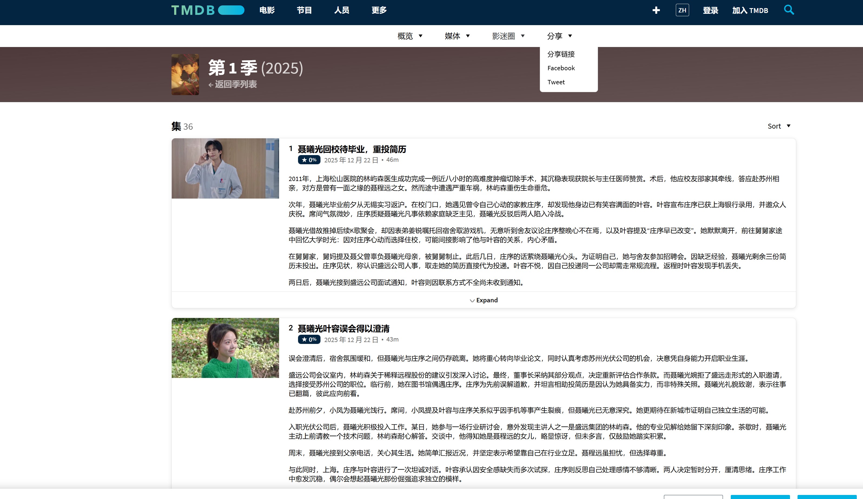Viewport: 863px width, 499px height.
Task: Click the plus add-content icon
Action: [x=656, y=10]
